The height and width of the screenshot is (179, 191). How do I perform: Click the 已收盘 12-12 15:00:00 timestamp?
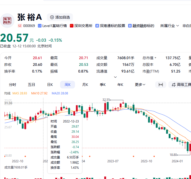(26, 46)
